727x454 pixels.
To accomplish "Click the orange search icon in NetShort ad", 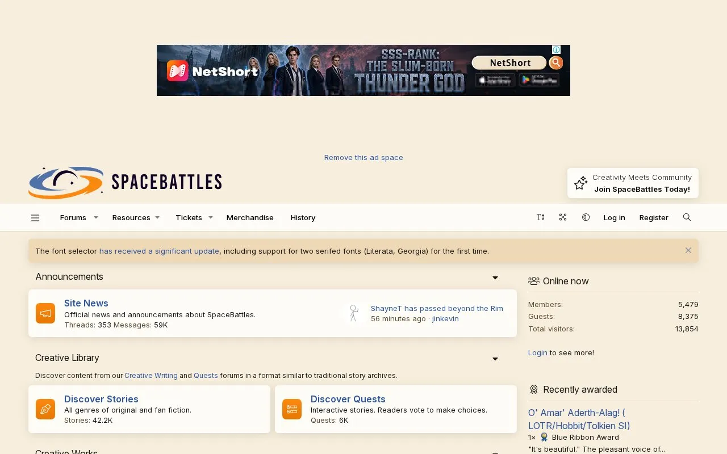I will [556, 62].
